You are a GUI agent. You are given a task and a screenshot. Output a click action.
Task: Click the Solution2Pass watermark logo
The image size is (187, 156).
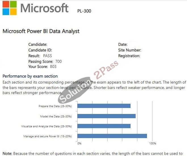click(88, 82)
